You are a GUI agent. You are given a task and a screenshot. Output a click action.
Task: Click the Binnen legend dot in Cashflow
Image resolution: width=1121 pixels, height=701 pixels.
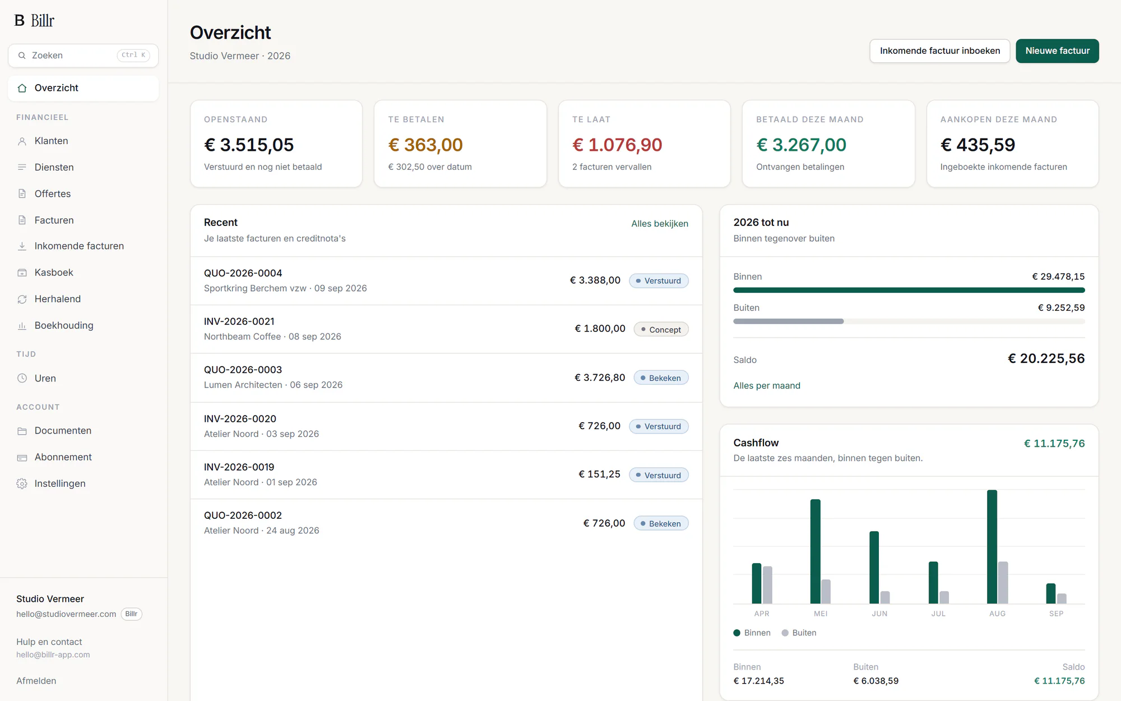click(x=737, y=633)
